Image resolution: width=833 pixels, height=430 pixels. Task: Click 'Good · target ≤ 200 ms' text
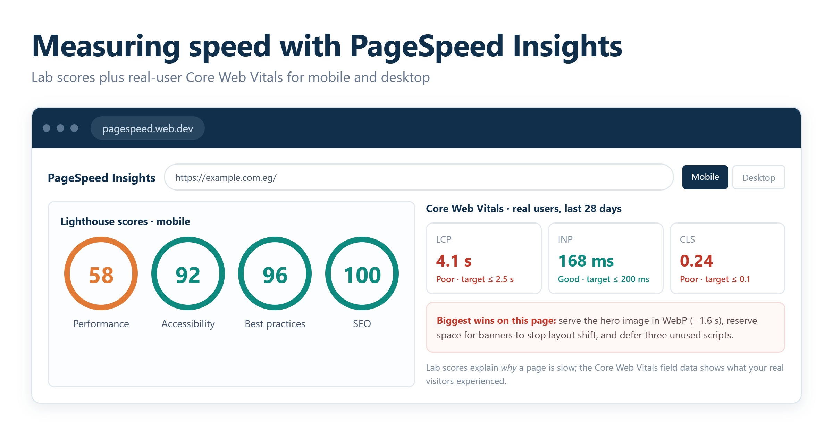[604, 279]
